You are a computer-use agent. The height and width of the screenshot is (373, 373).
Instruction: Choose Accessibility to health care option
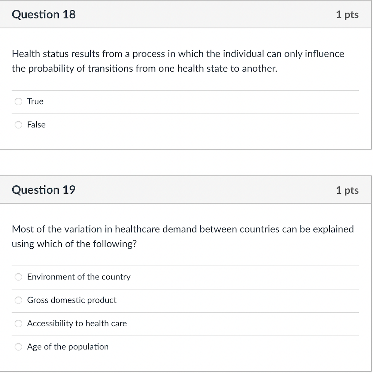click(18, 324)
